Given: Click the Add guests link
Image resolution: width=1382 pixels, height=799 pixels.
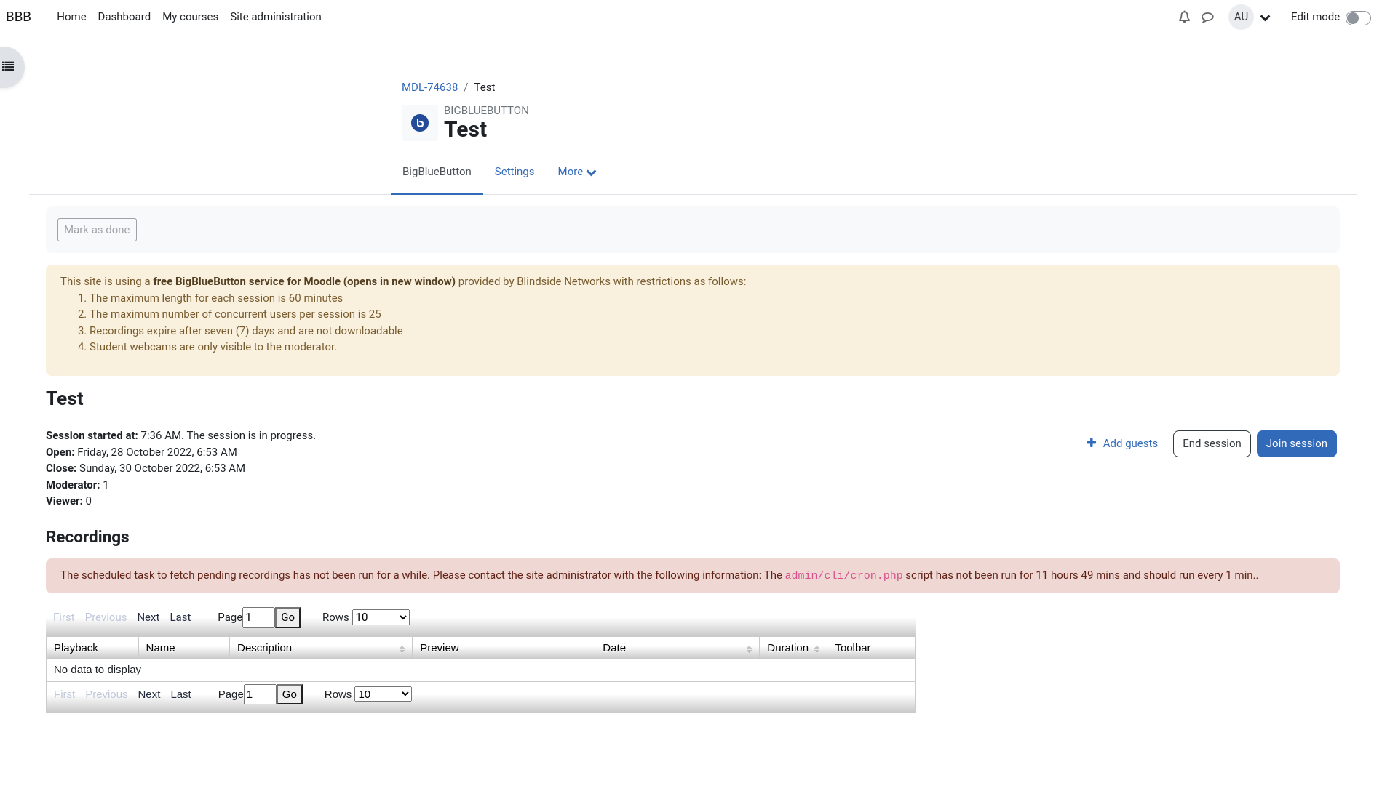Looking at the screenshot, I should [1130, 443].
